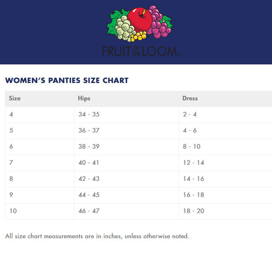Click hips value 36 - 37
272x256 pixels.
tap(89, 130)
